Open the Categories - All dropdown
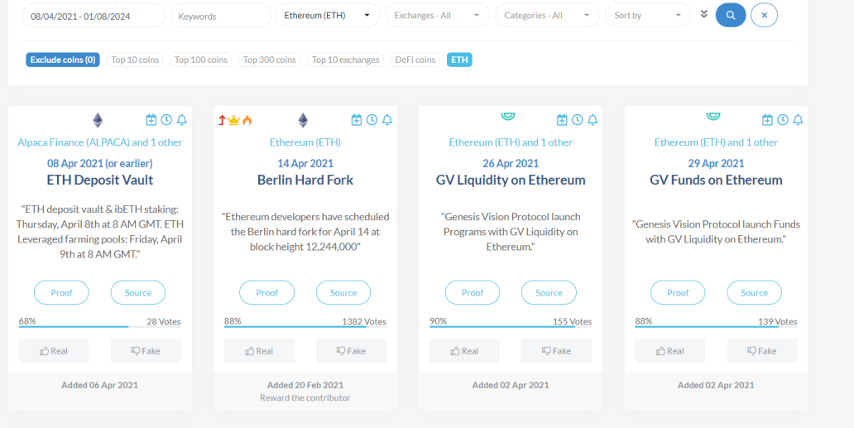The image size is (854, 428). coord(547,15)
